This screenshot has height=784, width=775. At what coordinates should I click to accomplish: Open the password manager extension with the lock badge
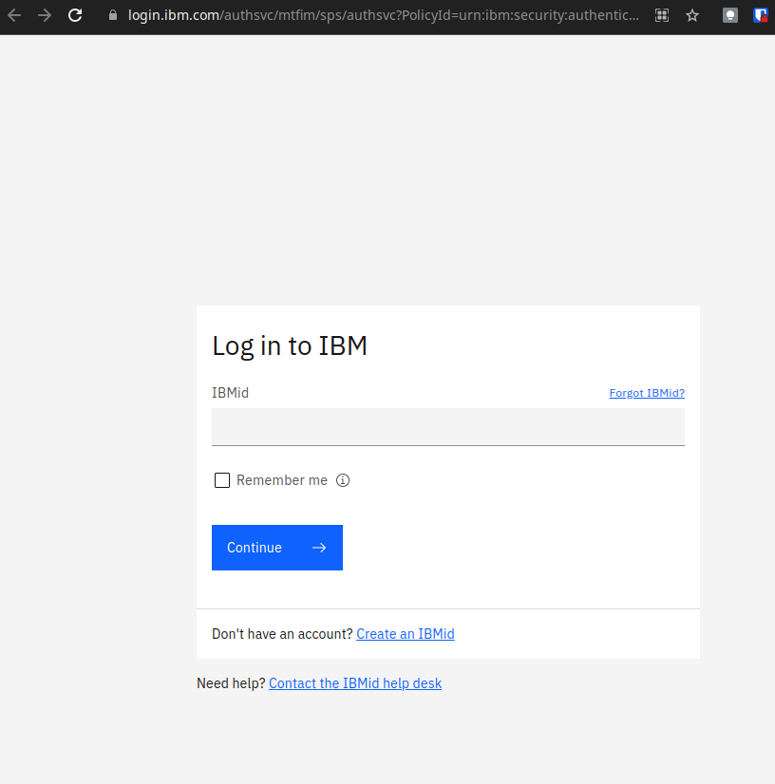760,14
